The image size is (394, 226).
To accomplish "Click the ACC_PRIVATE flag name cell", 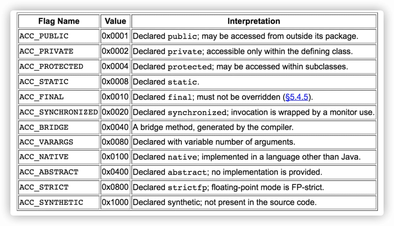I will pyautogui.click(x=59, y=51).
